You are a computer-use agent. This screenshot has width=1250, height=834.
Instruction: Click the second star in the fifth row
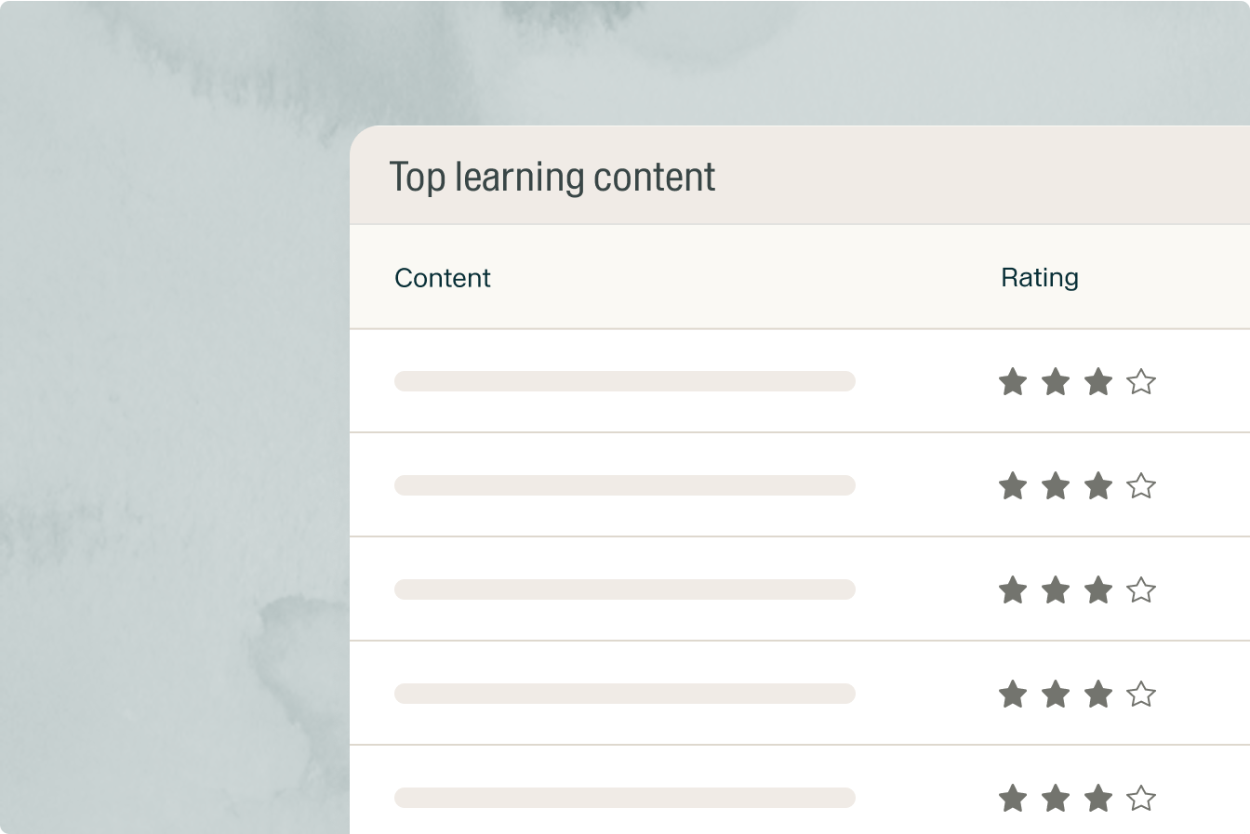click(1056, 799)
